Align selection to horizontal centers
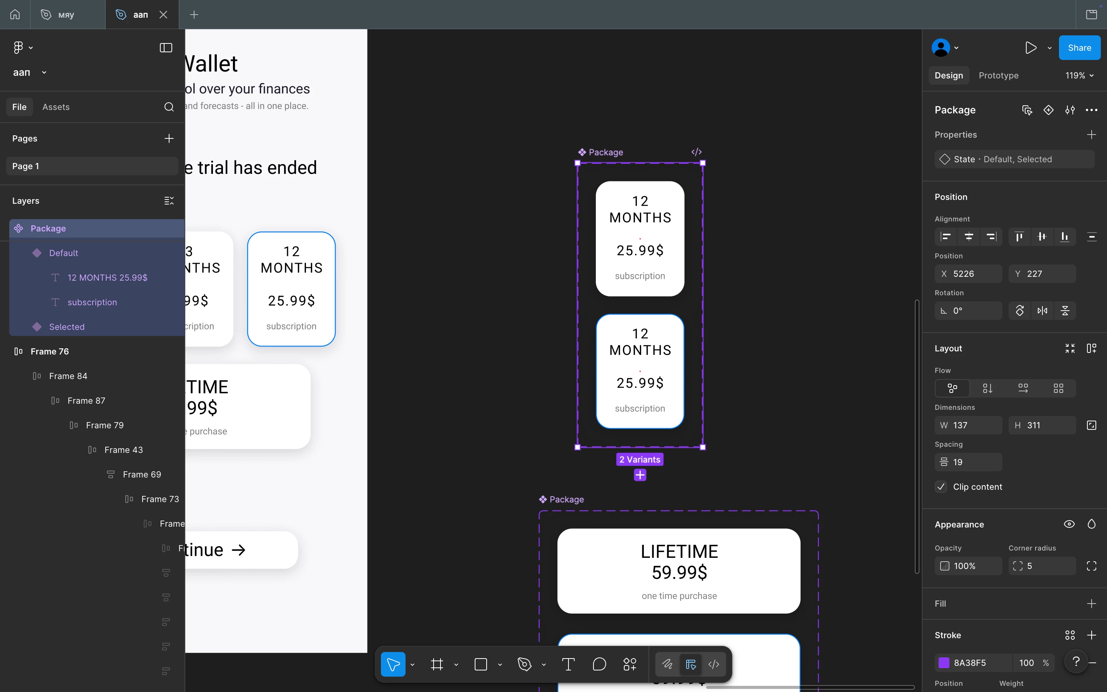The height and width of the screenshot is (692, 1107). point(968,236)
